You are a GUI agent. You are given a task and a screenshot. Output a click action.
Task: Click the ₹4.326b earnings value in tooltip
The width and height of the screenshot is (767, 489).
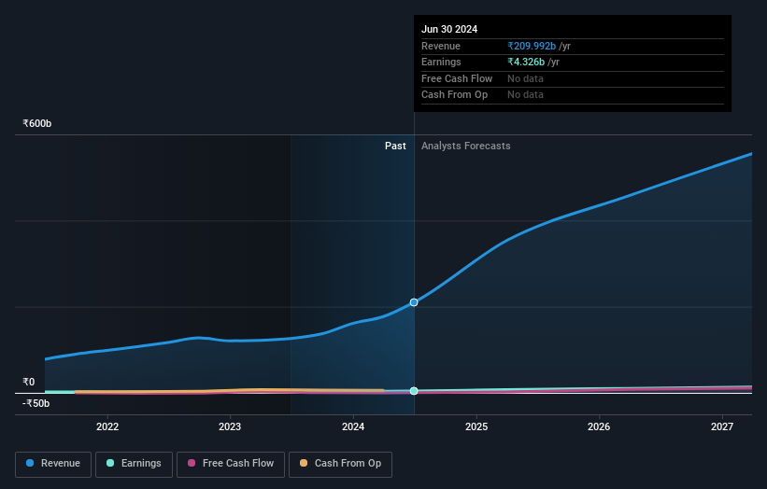click(x=526, y=62)
